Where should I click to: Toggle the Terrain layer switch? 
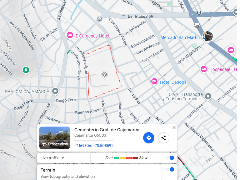click(170, 169)
